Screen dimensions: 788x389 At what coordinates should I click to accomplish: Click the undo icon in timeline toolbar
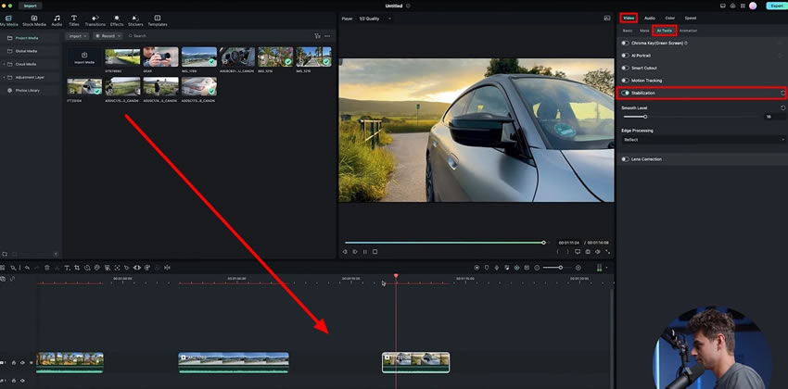pyautogui.click(x=27, y=268)
